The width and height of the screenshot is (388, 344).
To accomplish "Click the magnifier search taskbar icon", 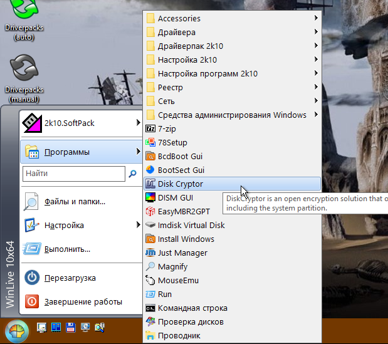I will coord(100,328).
